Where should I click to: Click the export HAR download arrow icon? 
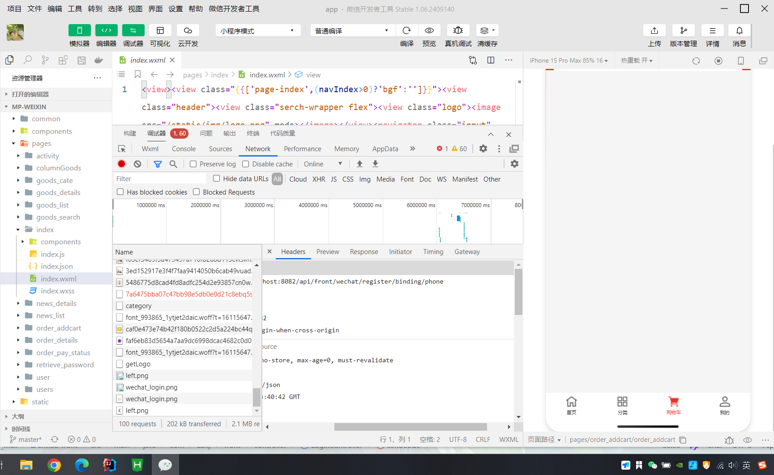375,164
